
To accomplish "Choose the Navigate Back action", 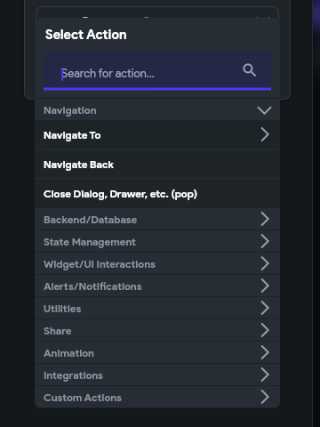I will click(157, 165).
